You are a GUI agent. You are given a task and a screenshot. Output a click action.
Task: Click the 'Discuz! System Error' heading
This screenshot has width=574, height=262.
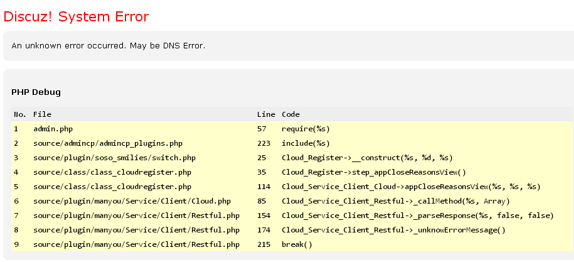(76, 17)
